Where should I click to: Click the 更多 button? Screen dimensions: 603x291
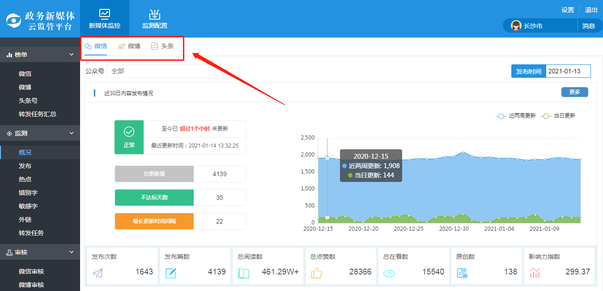pyautogui.click(x=574, y=92)
